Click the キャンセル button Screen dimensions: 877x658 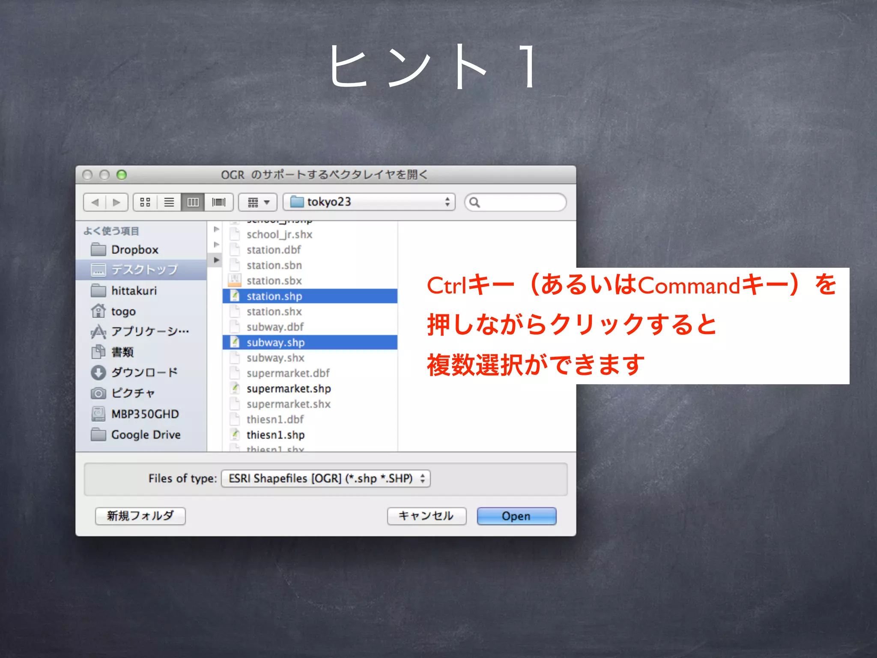tap(427, 516)
